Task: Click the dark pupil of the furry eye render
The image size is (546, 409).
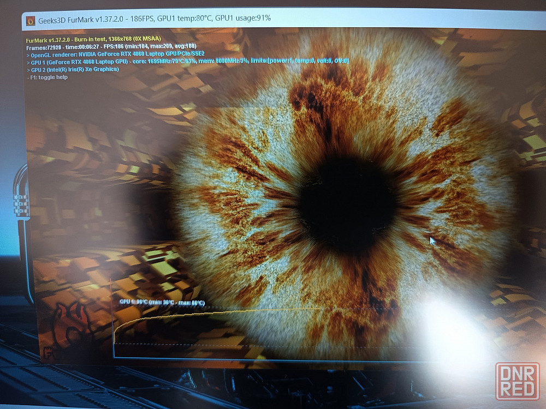Action: 347,205
